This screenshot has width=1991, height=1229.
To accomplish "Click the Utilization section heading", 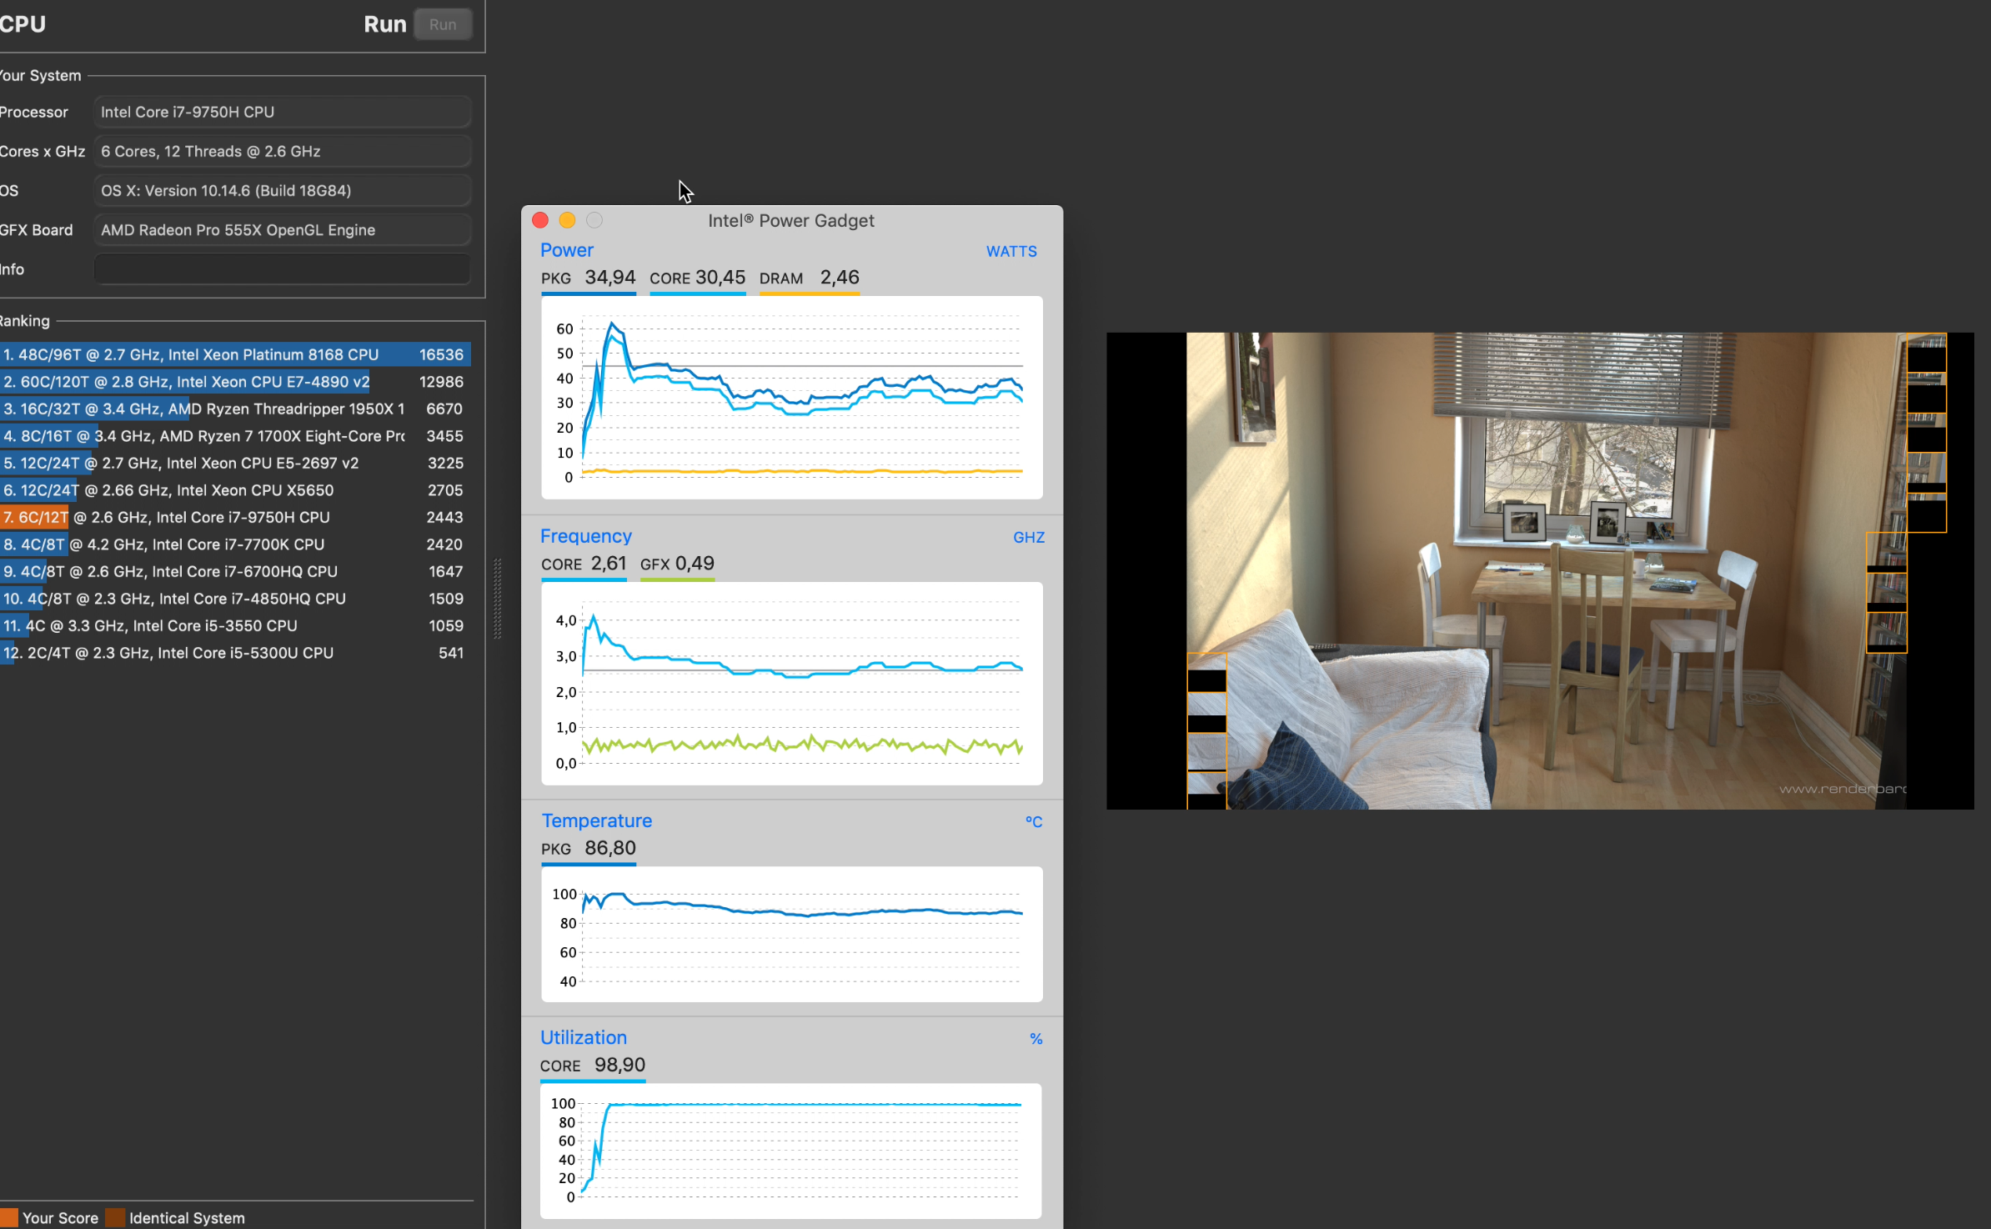I will point(584,1037).
